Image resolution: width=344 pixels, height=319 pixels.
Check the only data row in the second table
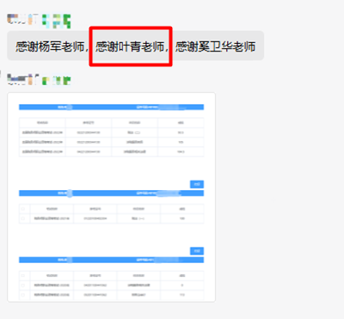(23, 218)
